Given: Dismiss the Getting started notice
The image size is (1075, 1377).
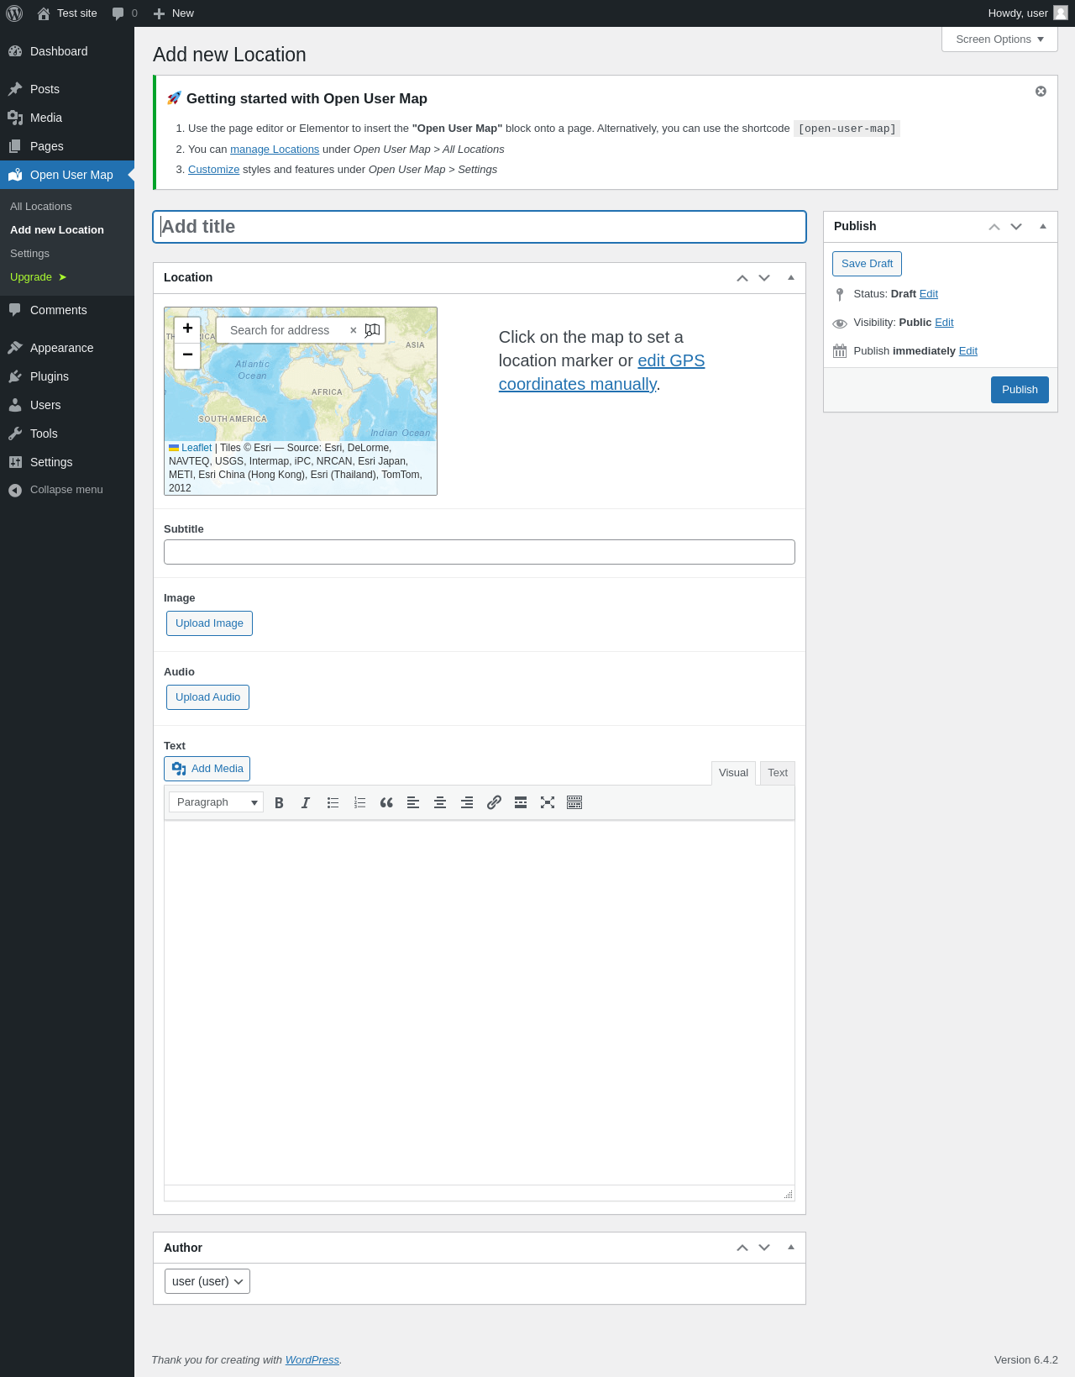Looking at the screenshot, I should coord(1041,92).
